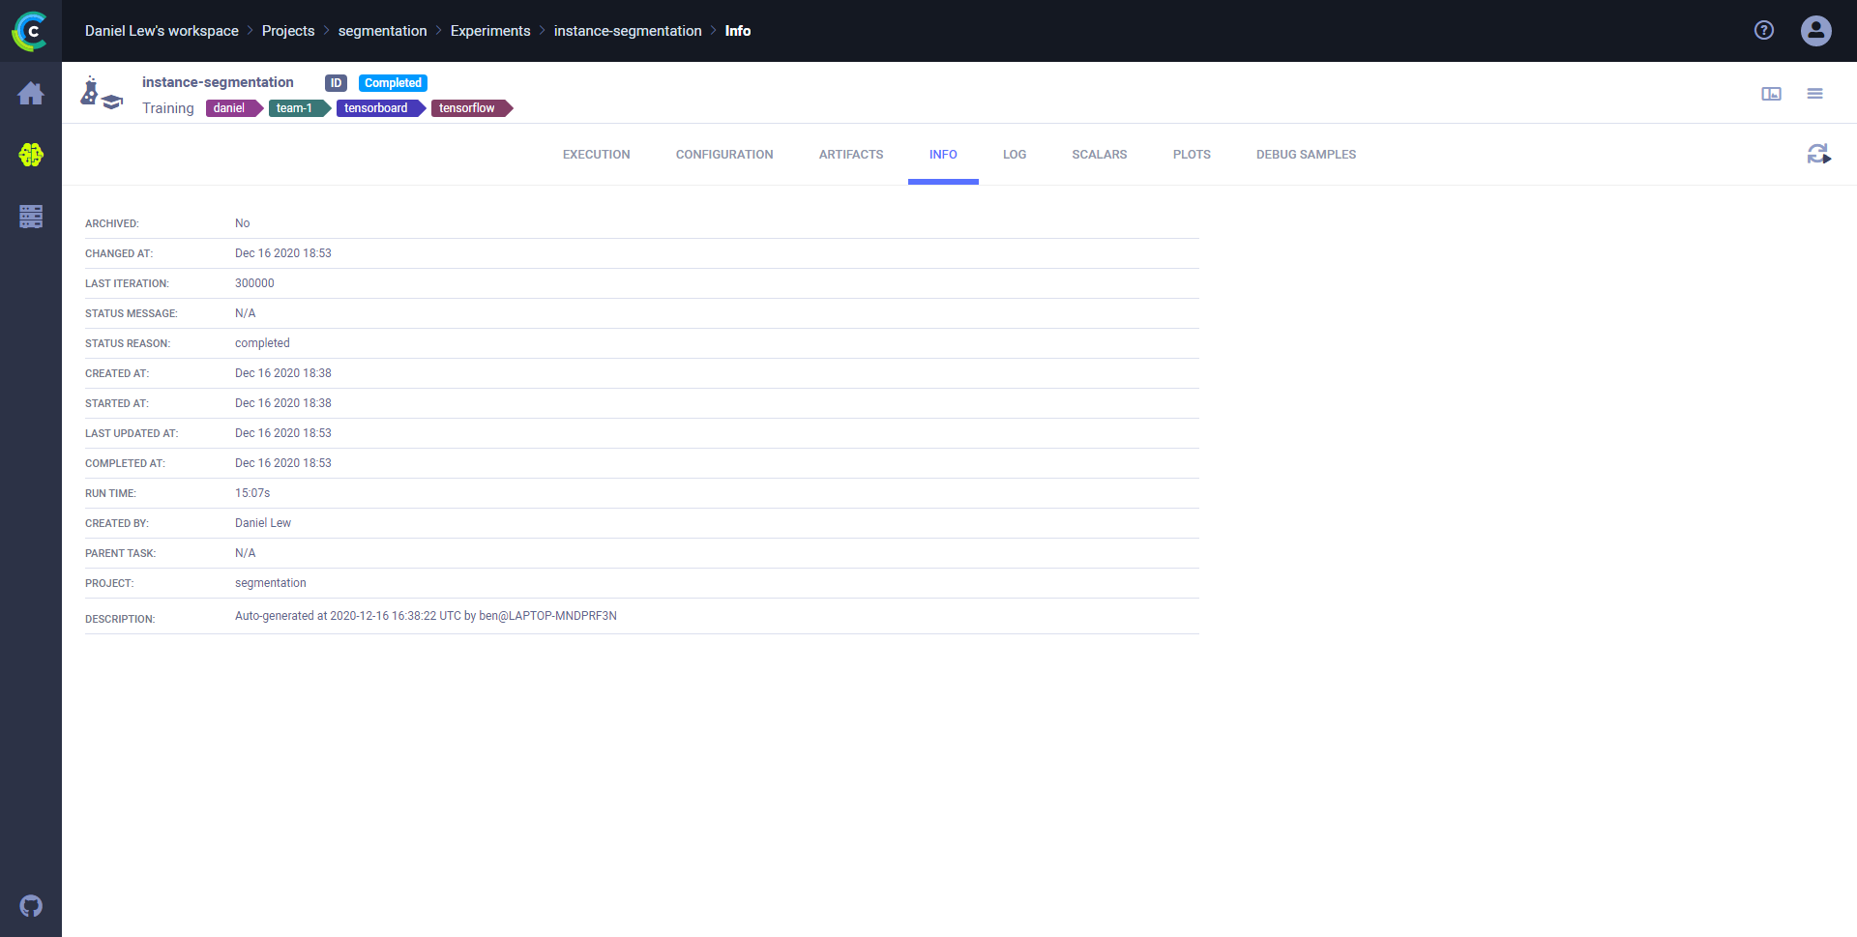
Task: Switch to the Plots tab
Action: pyautogui.click(x=1192, y=155)
